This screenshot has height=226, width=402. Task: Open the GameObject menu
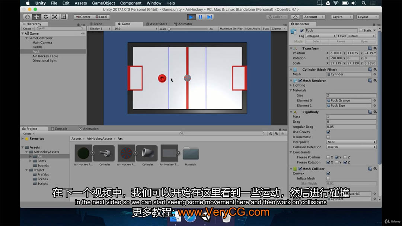pos(103,3)
